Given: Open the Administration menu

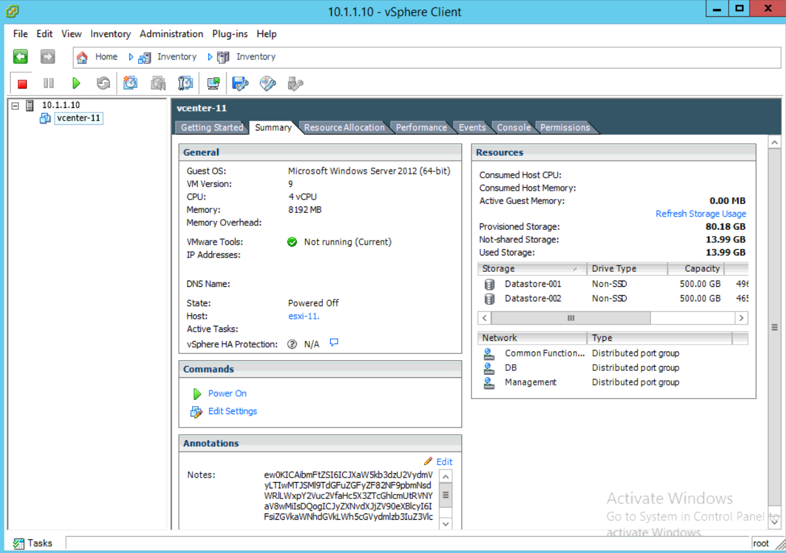Looking at the screenshot, I should tap(171, 34).
